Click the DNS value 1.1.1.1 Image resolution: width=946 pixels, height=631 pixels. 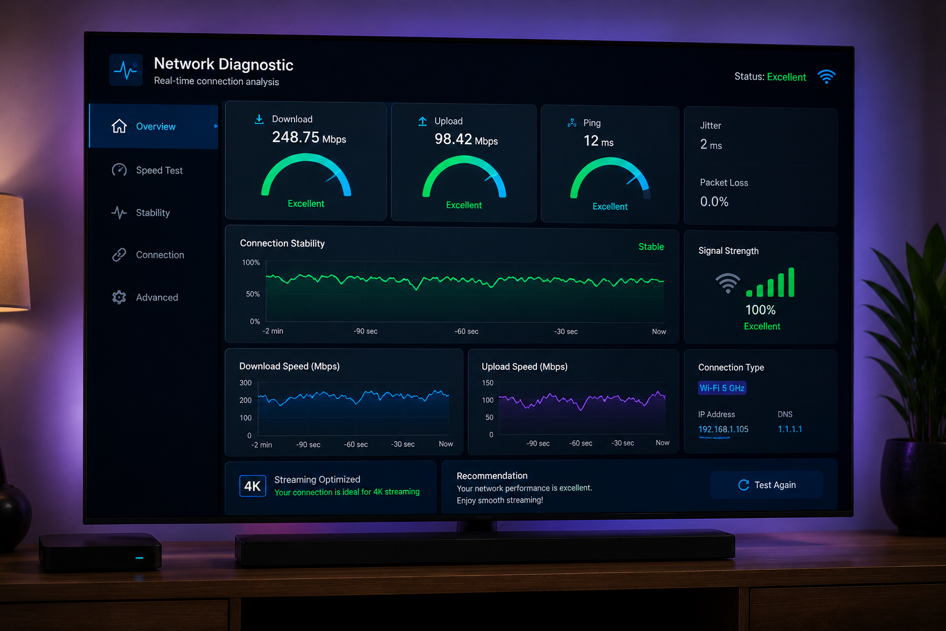[790, 429]
